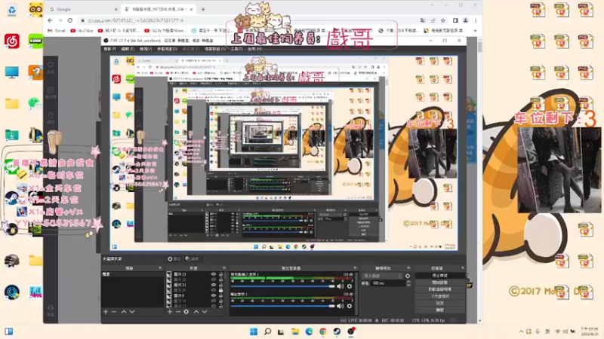Switch to the Google Chrome tab

[83, 9]
